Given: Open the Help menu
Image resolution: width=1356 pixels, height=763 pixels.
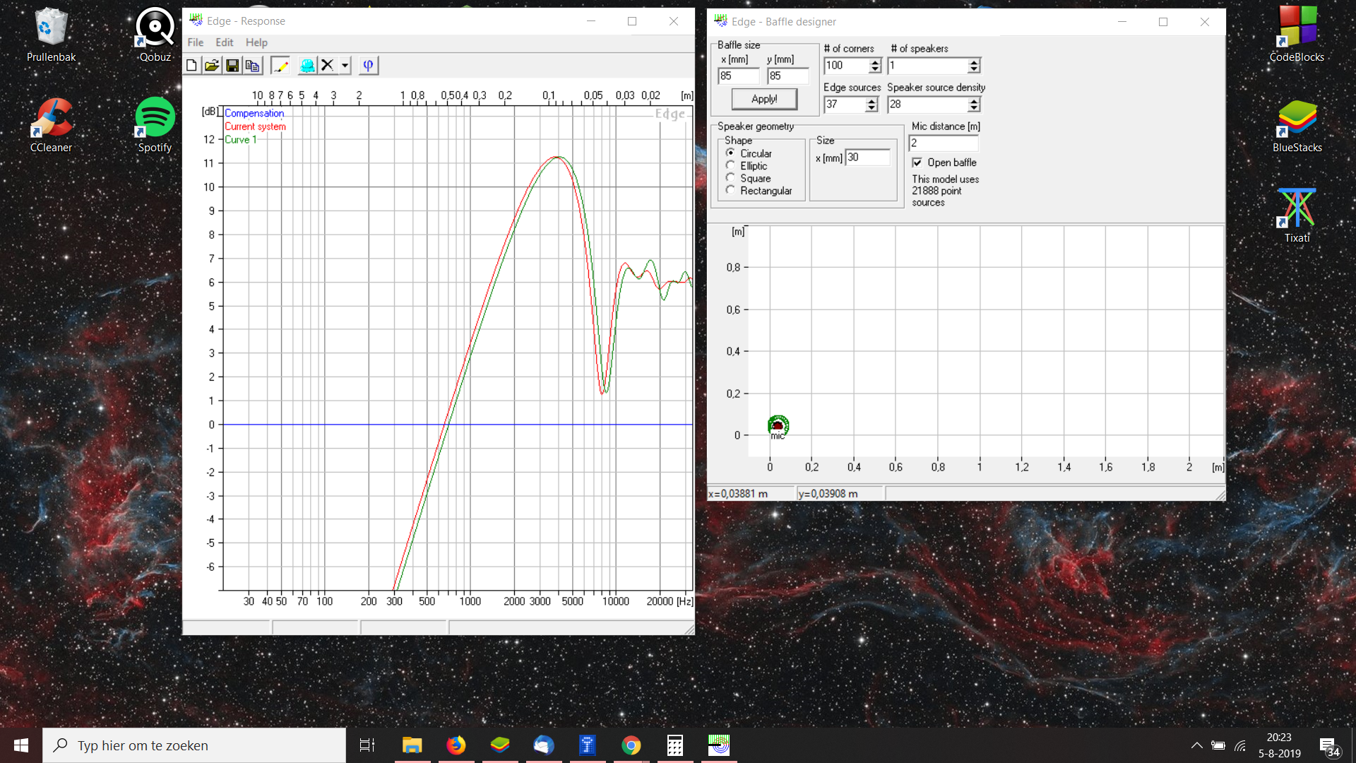Looking at the screenshot, I should point(256,42).
